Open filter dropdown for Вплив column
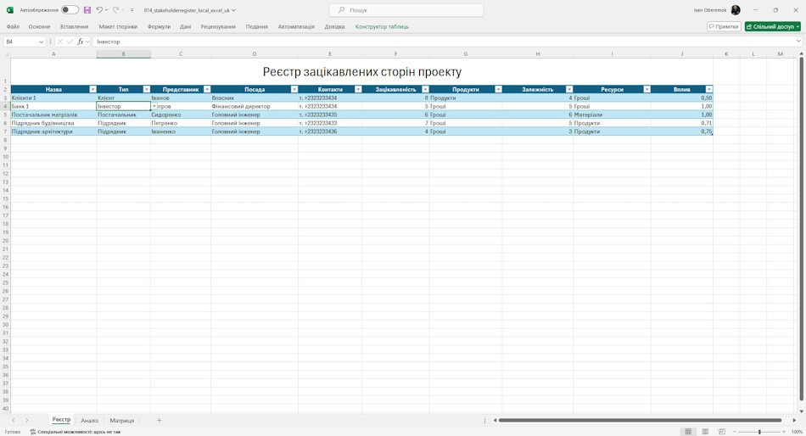 (x=708, y=89)
